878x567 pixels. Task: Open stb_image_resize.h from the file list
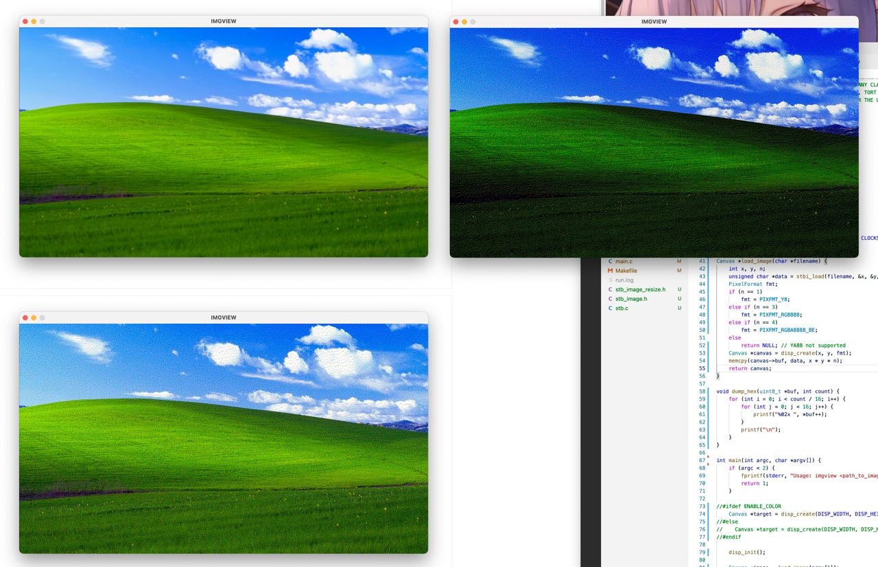coord(640,289)
